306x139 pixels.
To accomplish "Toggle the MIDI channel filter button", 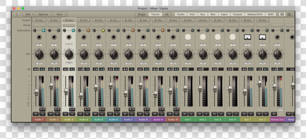I will (271, 14).
